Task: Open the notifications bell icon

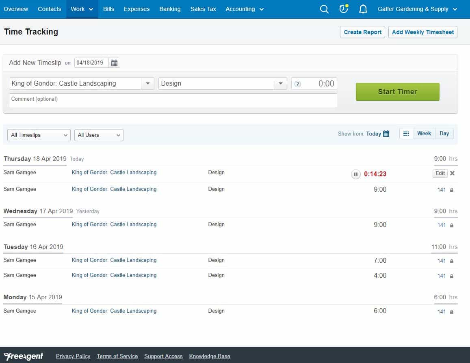Action: pos(363,9)
